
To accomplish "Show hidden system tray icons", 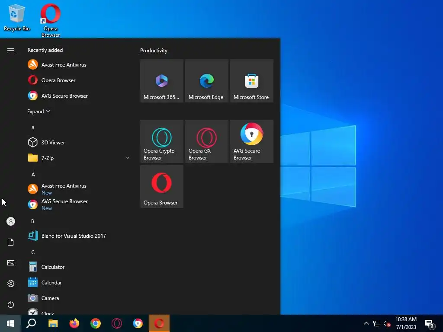I will [x=366, y=323].
